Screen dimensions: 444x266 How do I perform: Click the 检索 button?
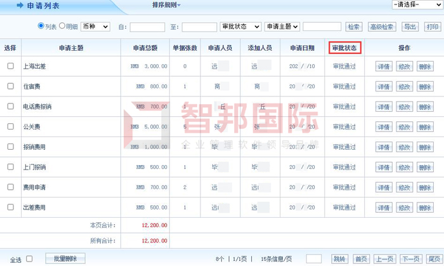click(354, 27)
